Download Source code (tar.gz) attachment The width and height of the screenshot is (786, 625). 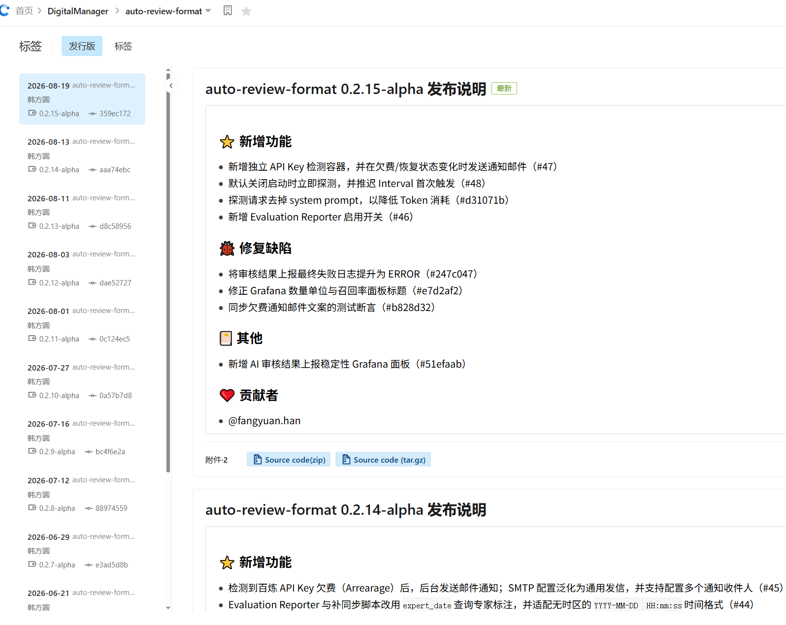pyautogui.click(x=383, y=460)
